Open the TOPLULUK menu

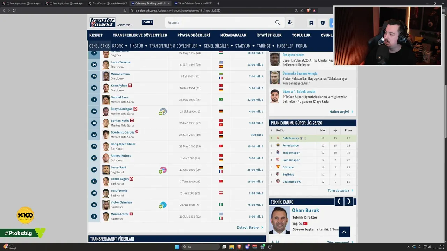(301, 35)
